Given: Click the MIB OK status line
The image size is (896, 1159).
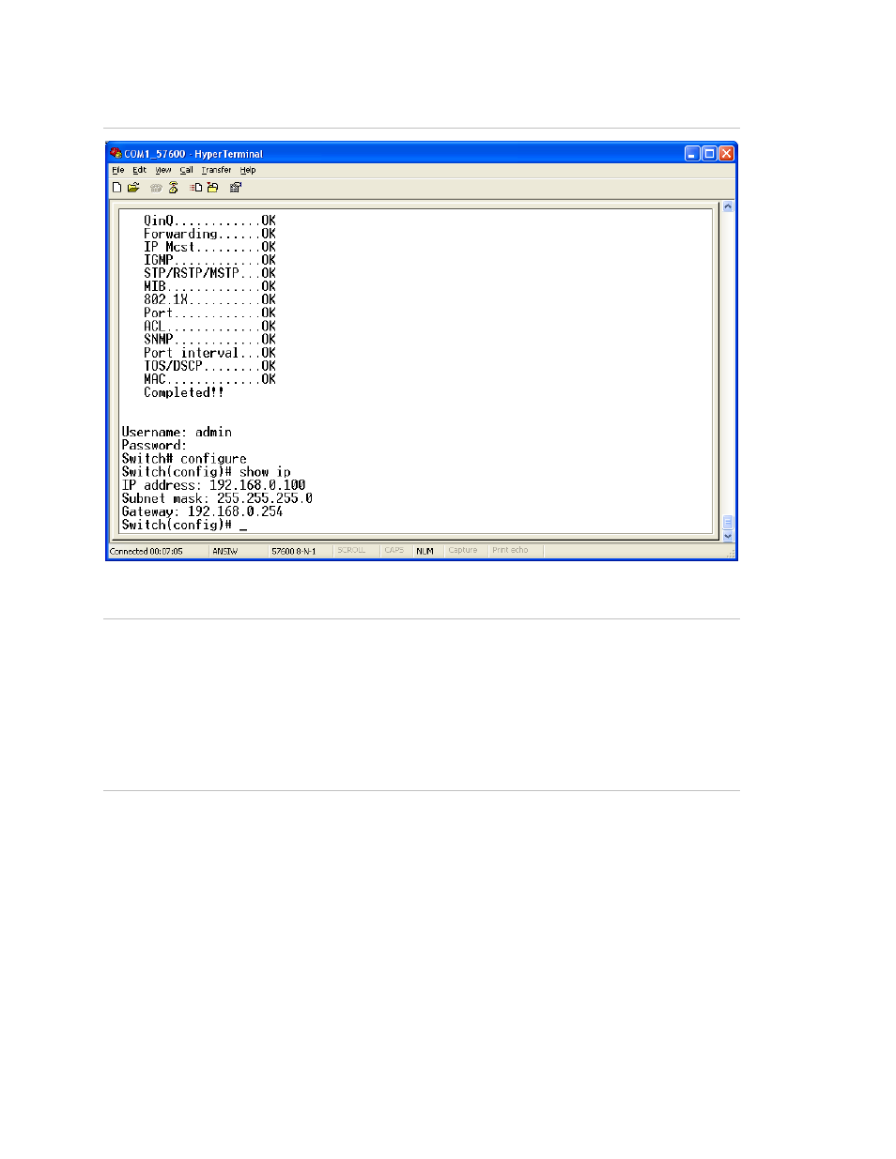Looking at the screenshot, I should tap(209, 286).
